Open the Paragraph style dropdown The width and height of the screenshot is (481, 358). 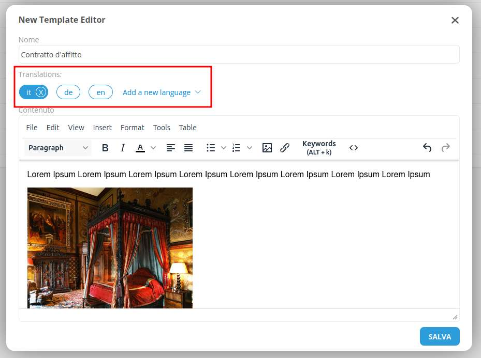[x=58, y=148]
